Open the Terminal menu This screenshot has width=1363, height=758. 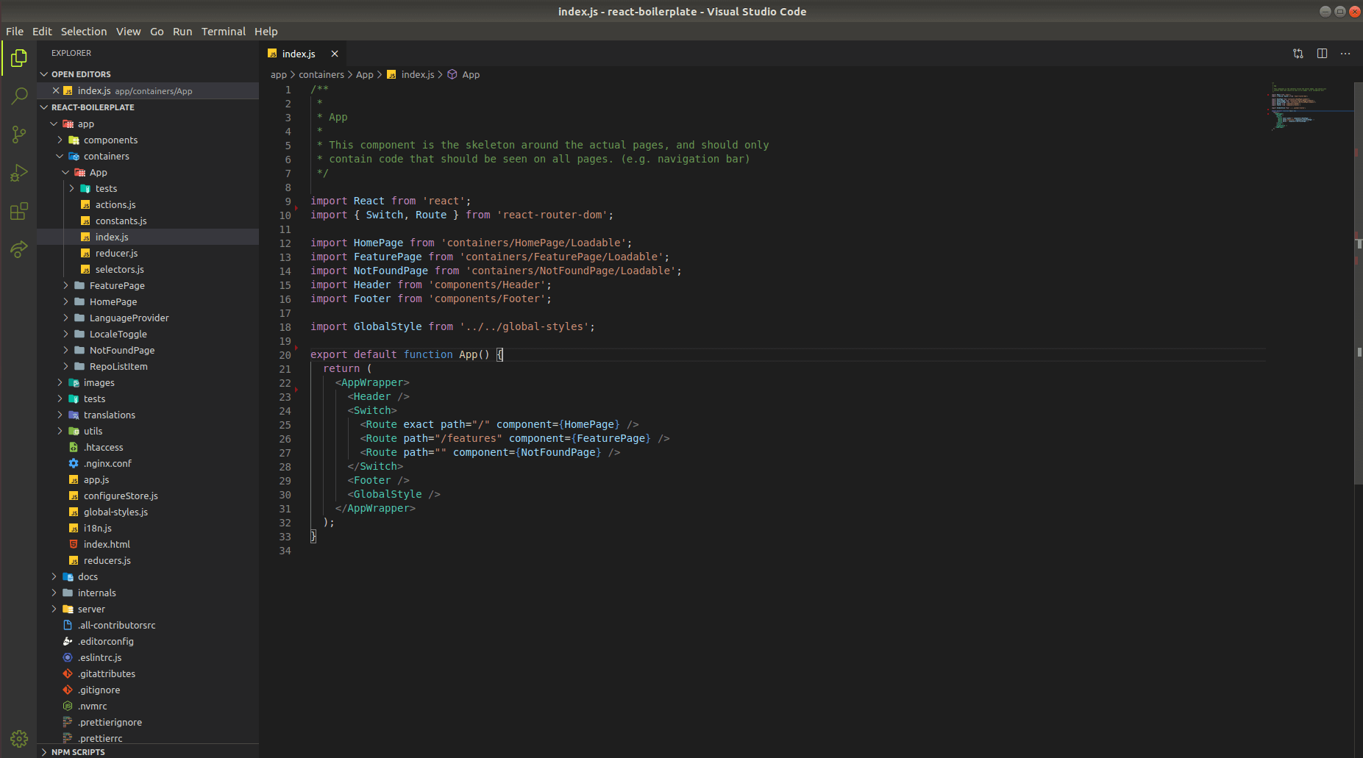[x=223, y=31]
